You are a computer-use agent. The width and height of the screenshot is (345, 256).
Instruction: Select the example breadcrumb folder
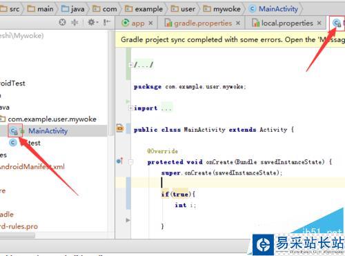(x=144, y=9)
